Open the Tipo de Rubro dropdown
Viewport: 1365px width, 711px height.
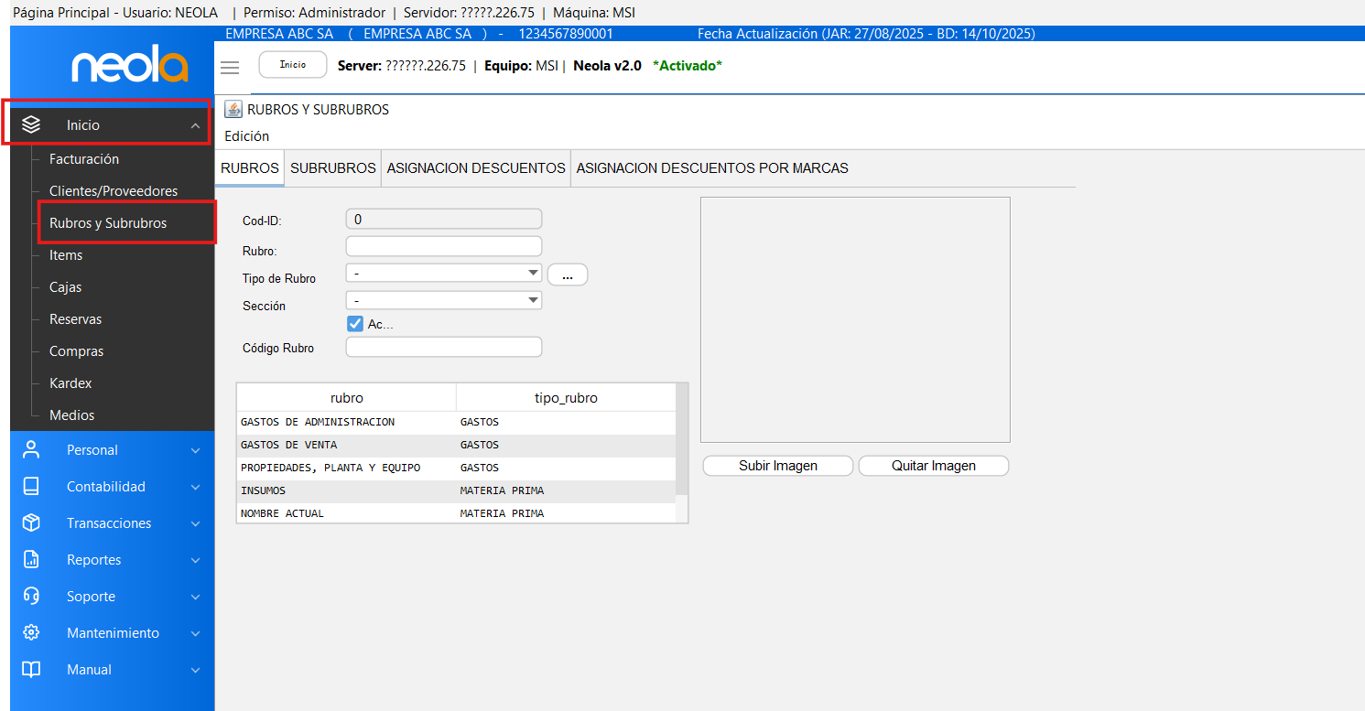(444, 273)
